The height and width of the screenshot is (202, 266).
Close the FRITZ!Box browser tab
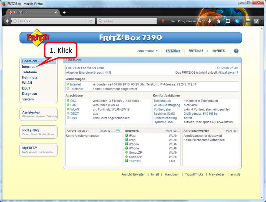56,12
